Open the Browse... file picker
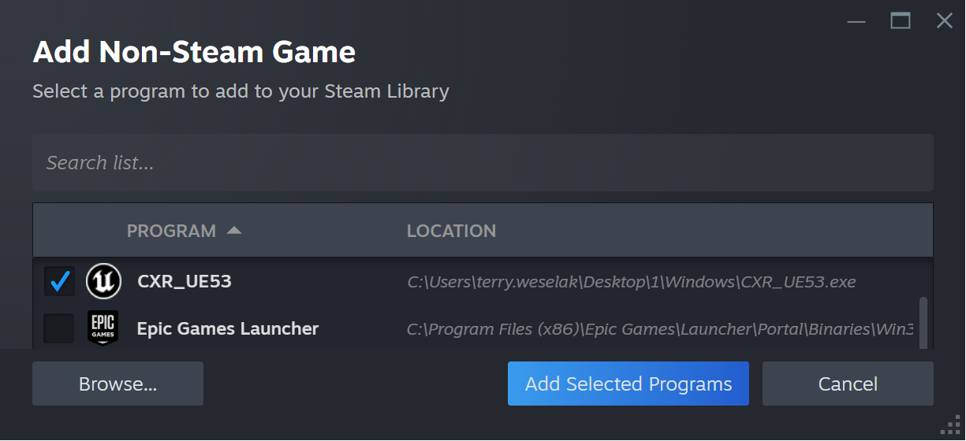 [117, 384]
